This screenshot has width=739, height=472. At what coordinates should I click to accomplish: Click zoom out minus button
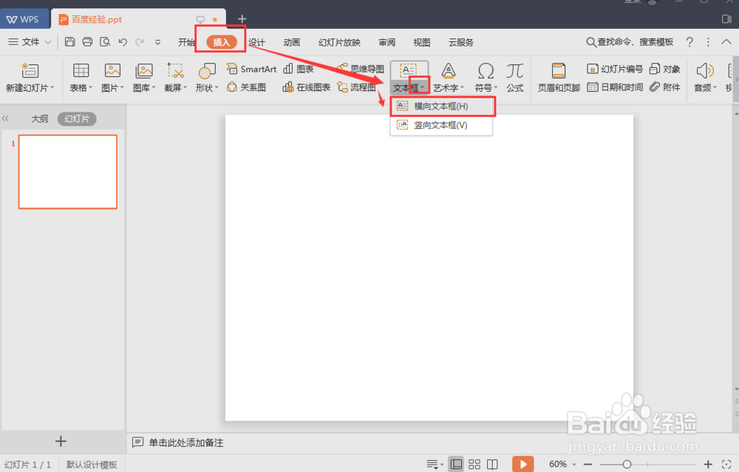(588, 465)
